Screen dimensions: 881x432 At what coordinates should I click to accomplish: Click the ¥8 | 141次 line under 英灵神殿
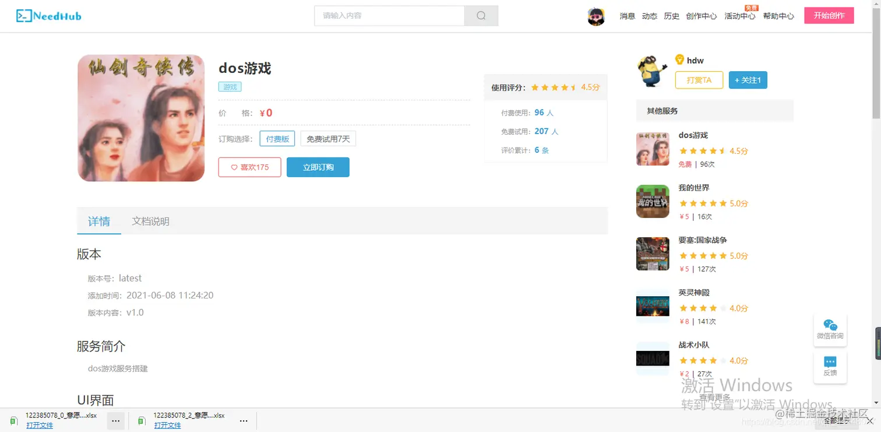tap(698, 322)
